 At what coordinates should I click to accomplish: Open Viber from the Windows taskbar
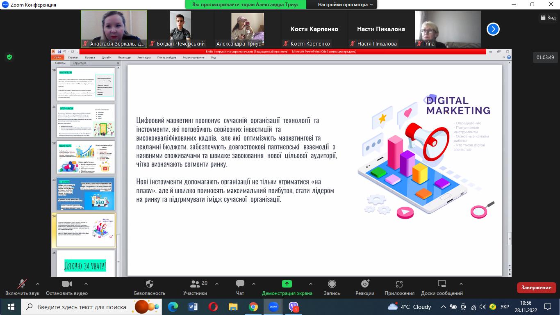coord(294,307)
